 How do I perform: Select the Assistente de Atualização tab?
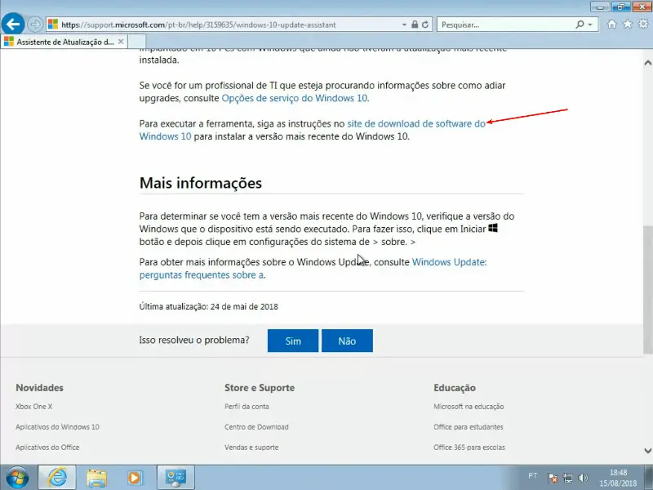64,42
